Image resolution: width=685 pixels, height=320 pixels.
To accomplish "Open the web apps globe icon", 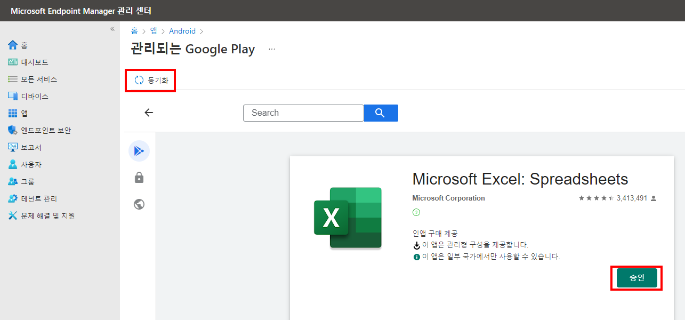I will click(x=139, y=204).
